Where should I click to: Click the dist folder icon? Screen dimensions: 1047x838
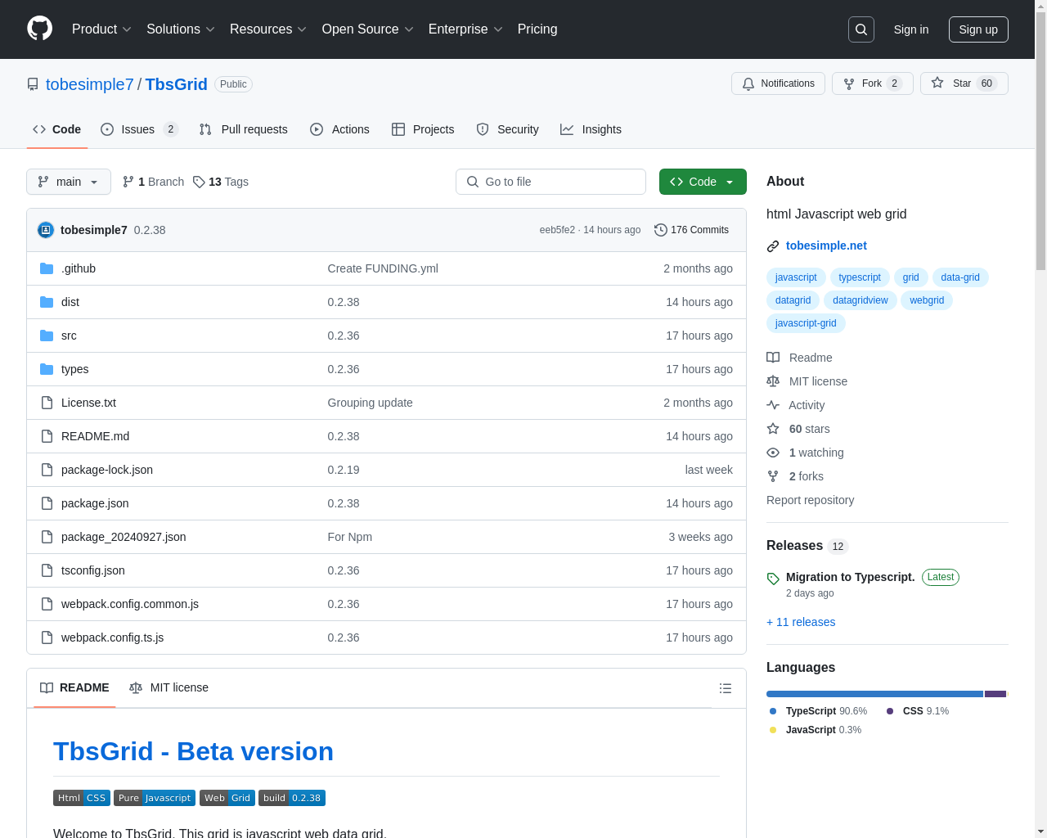click(47, 302)
